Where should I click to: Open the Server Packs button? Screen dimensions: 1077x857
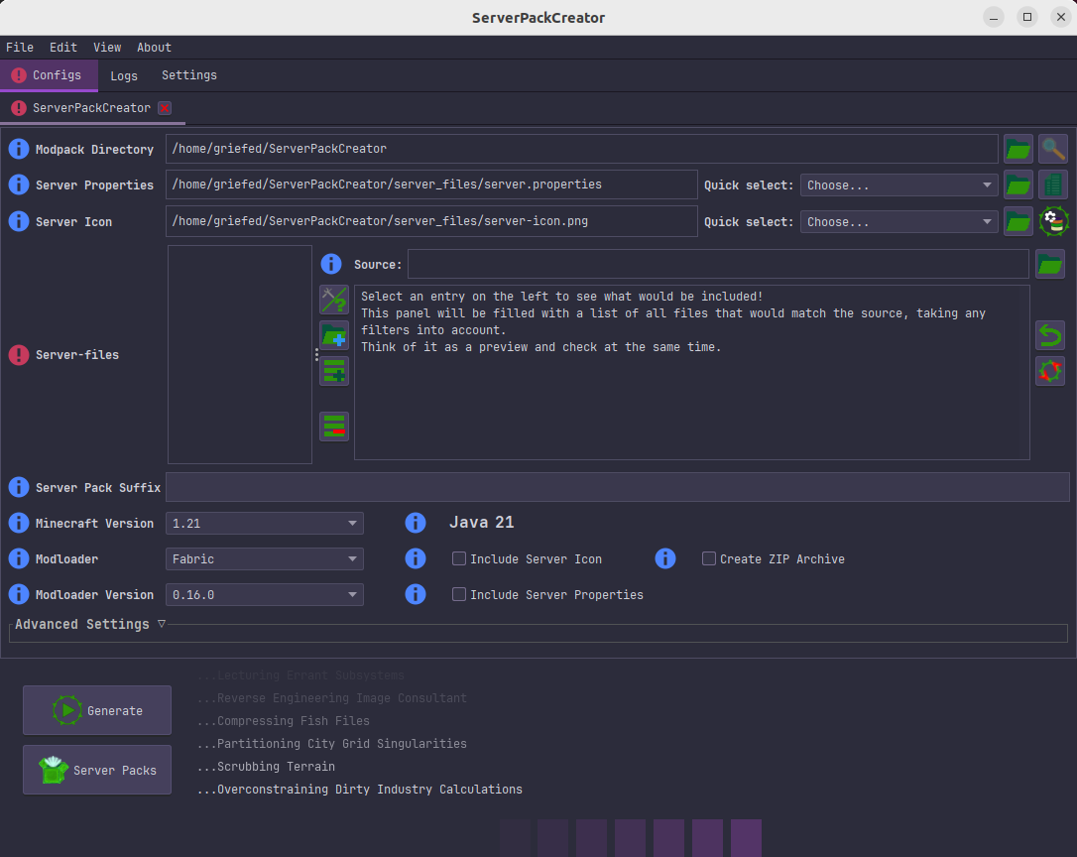tap(97, 770)
